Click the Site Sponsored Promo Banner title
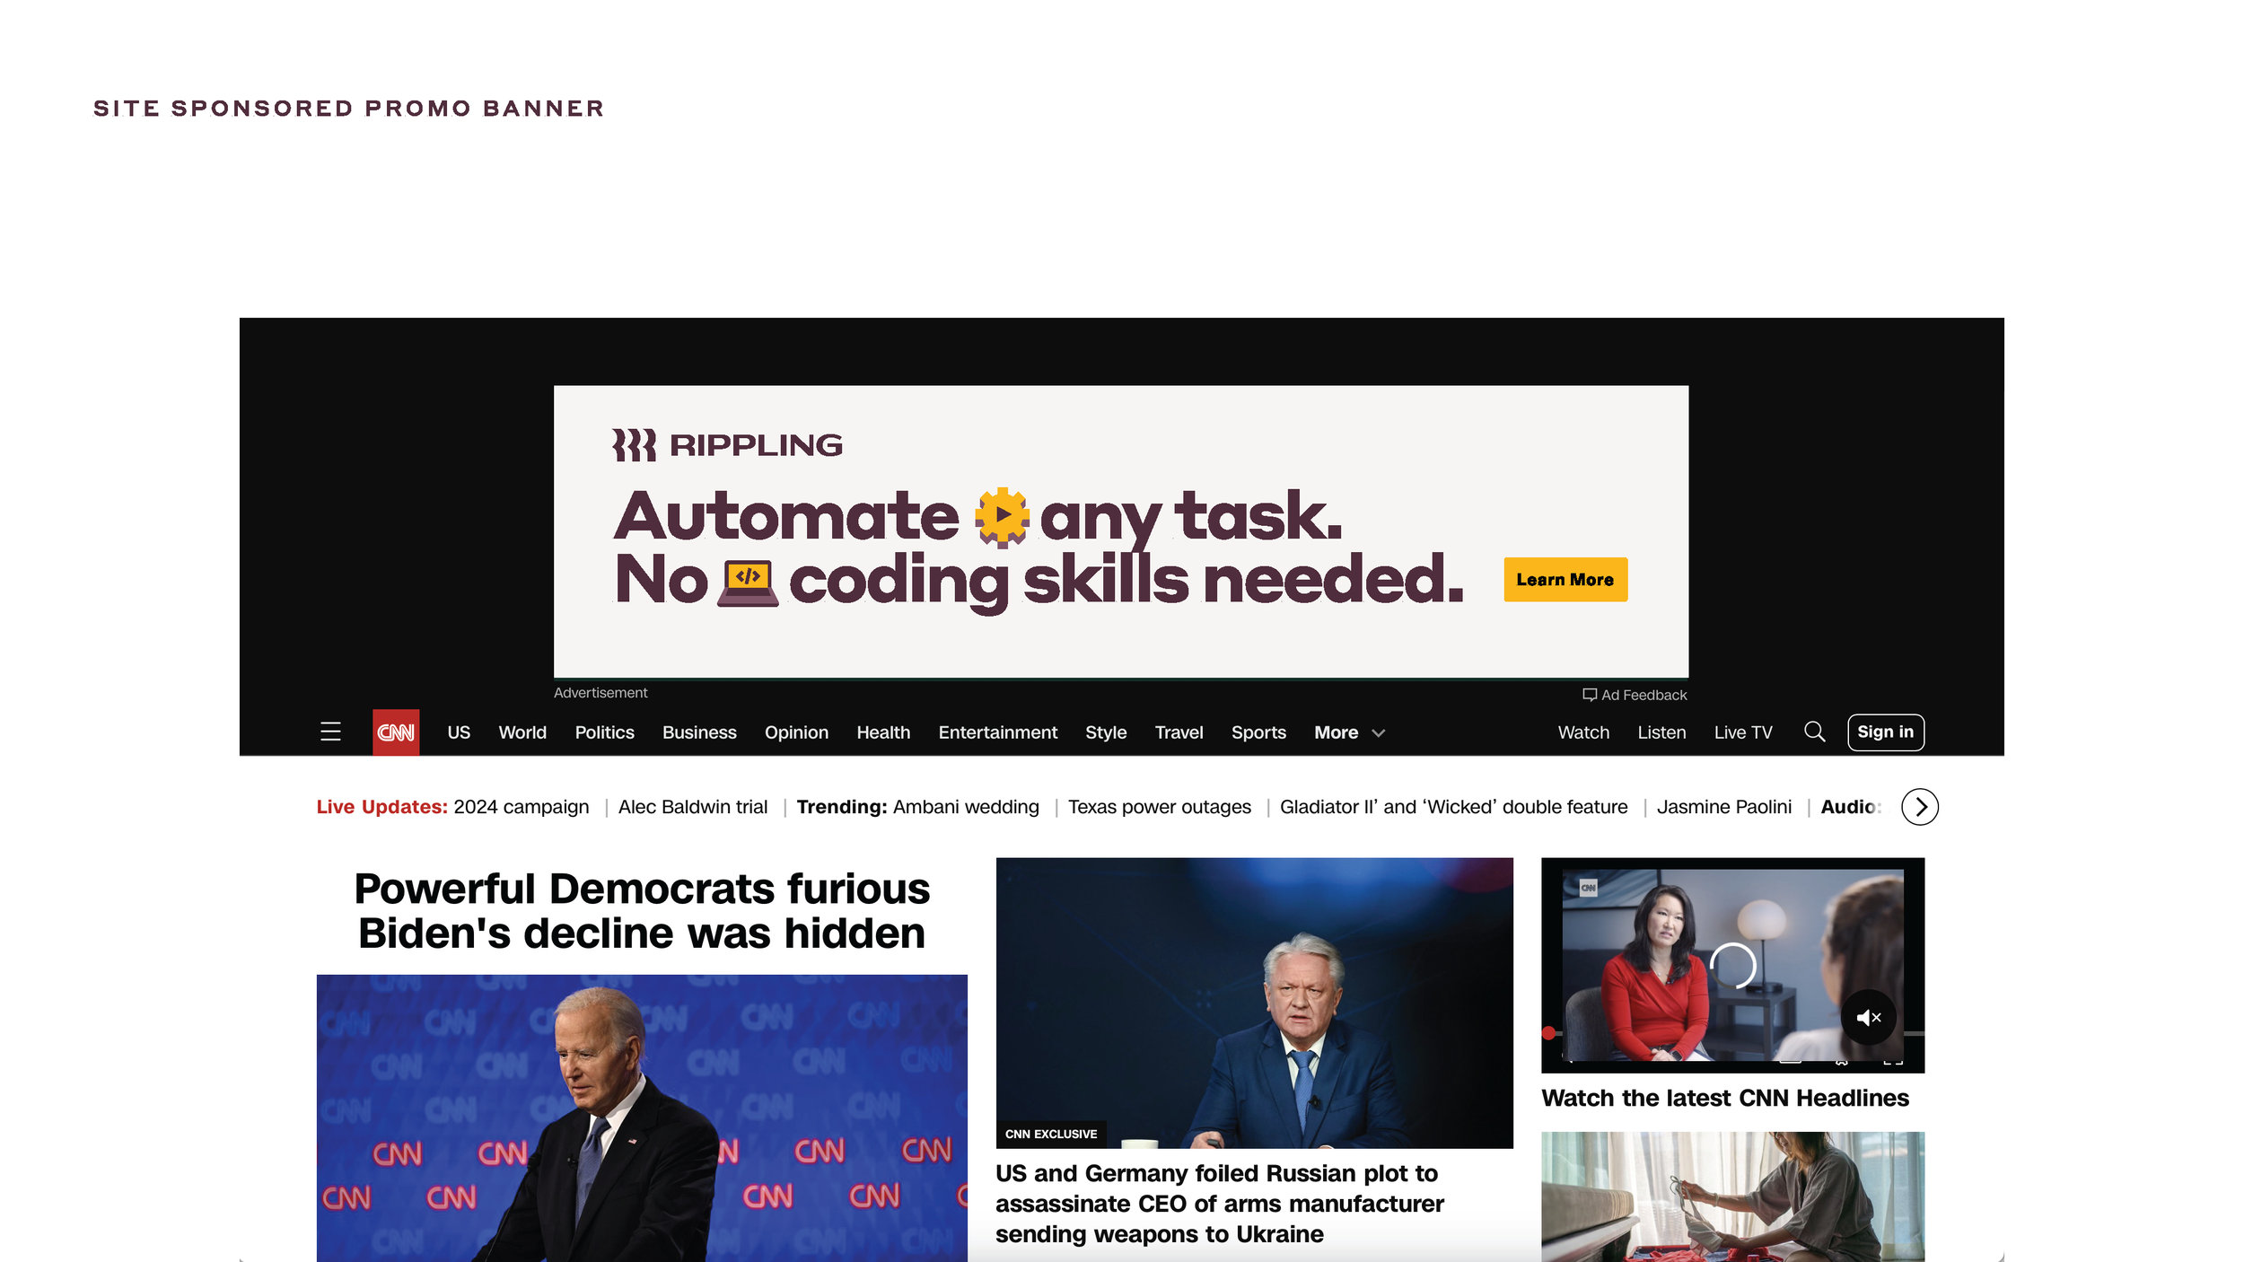Image resolution: width=2244 pixels, height=1262 pixels. click(349, 109)
